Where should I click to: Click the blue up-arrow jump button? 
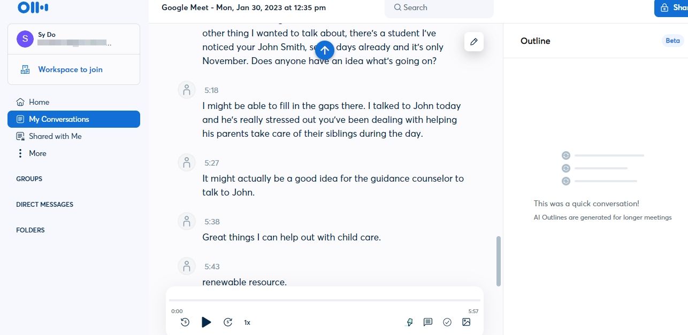tap(325, 50)
